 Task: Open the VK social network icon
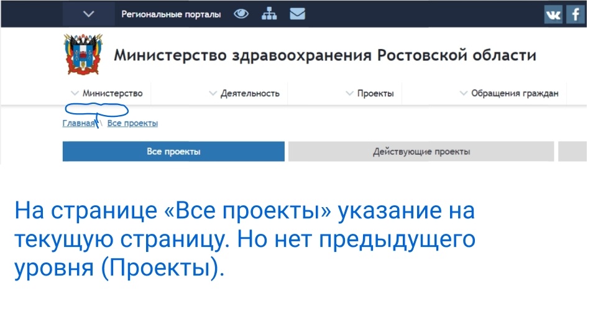(x=553, y=14)
